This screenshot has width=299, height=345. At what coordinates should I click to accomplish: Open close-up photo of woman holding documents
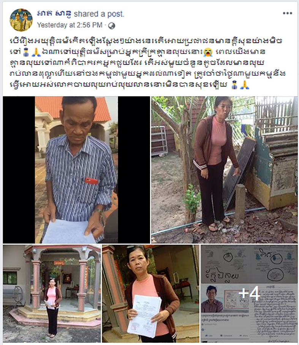[150, 294]
